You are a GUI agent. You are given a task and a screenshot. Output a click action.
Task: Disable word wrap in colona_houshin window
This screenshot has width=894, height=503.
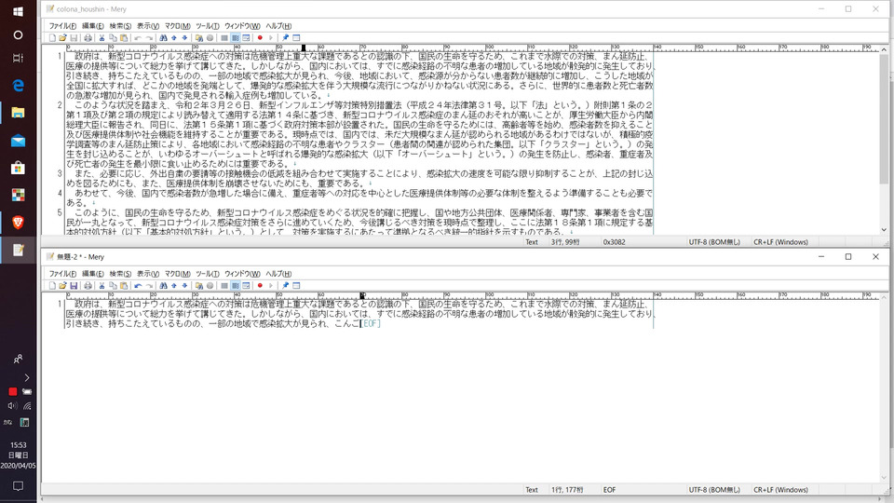(224, 38)
